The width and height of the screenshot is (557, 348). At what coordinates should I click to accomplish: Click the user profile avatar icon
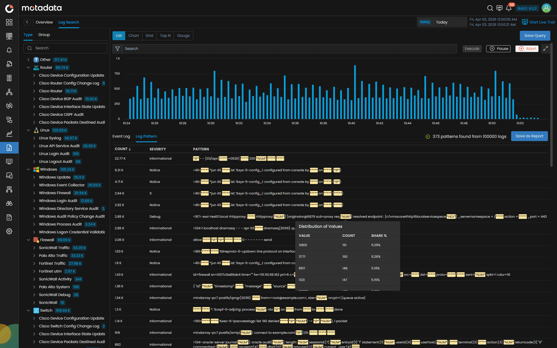pos(547,8)
